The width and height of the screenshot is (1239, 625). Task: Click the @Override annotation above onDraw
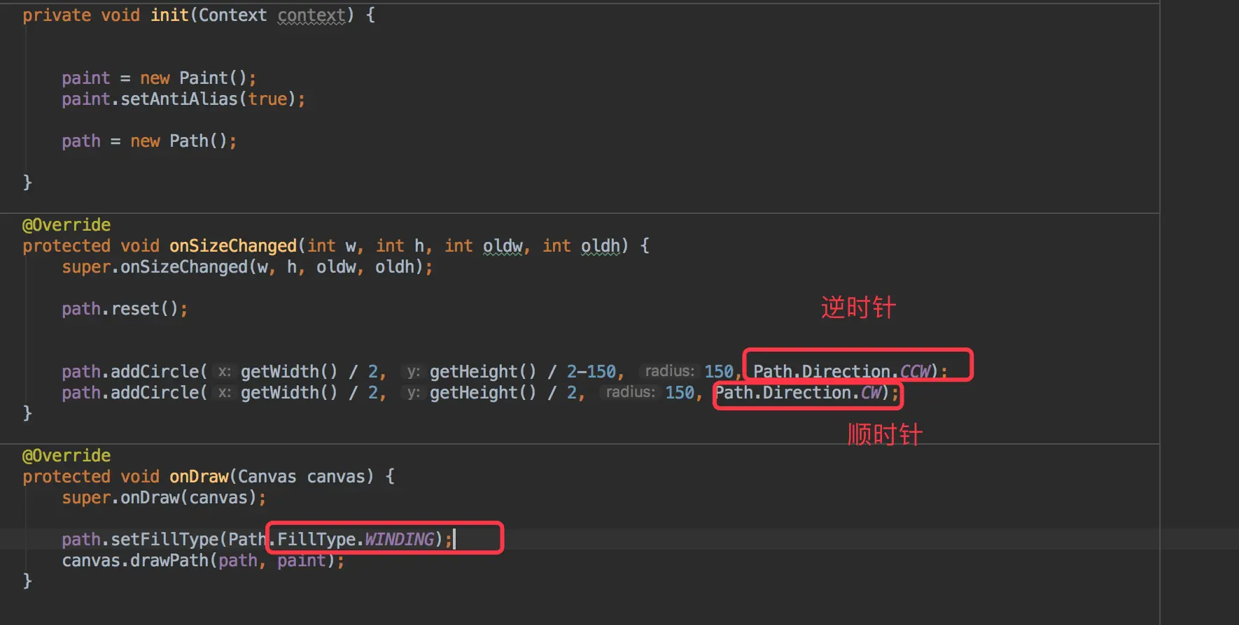click(x=66, y=455)
